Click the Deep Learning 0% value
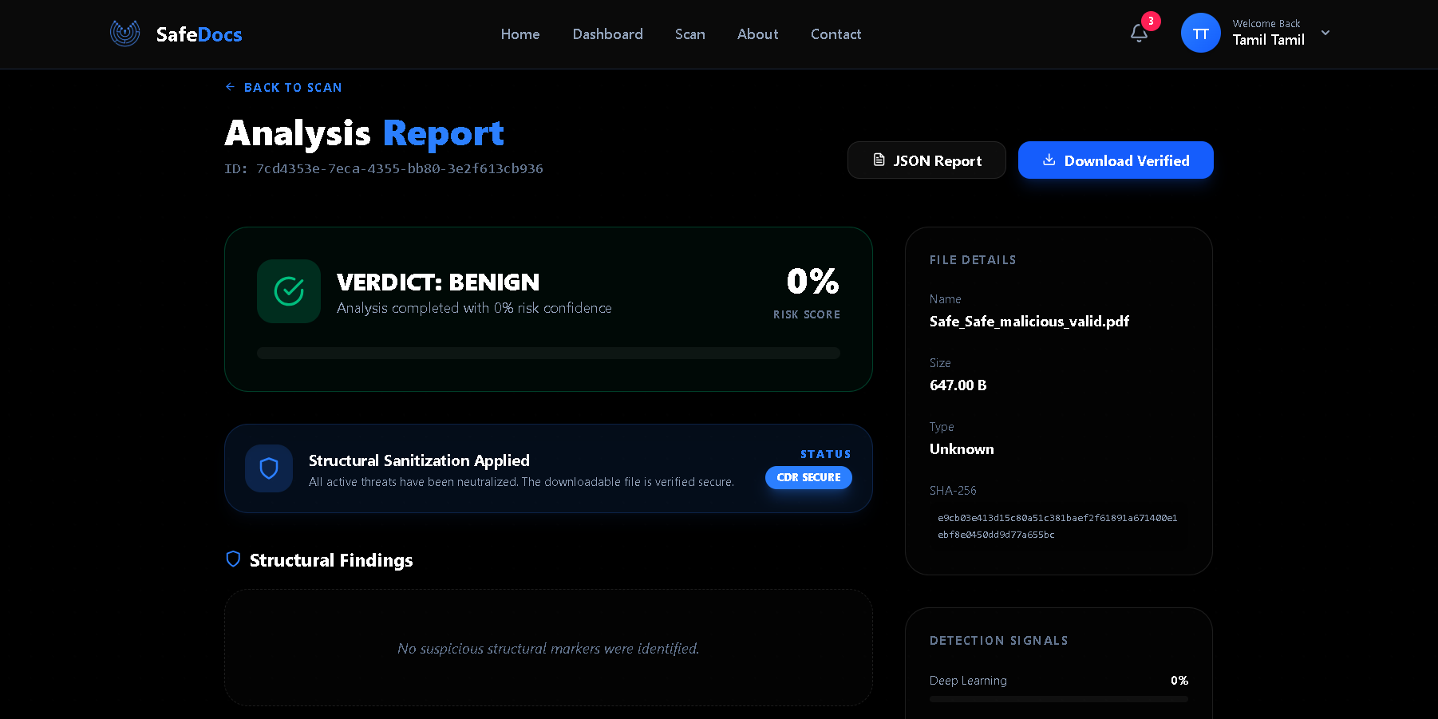The width and height of the screenshot is (1438, 719). coord(1179,681)
